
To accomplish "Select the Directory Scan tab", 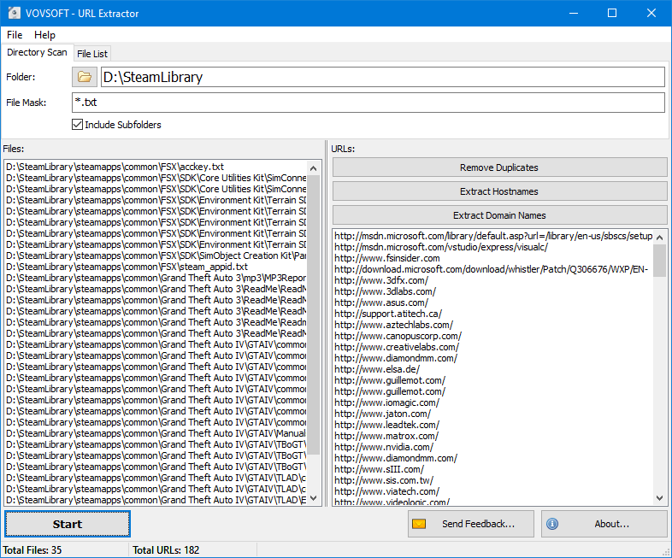I will pos(37,53).
